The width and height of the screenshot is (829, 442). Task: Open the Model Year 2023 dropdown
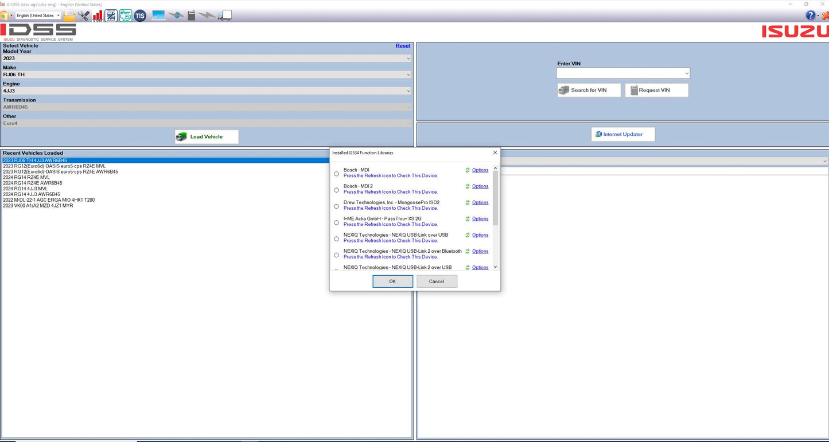pos(408,58)
